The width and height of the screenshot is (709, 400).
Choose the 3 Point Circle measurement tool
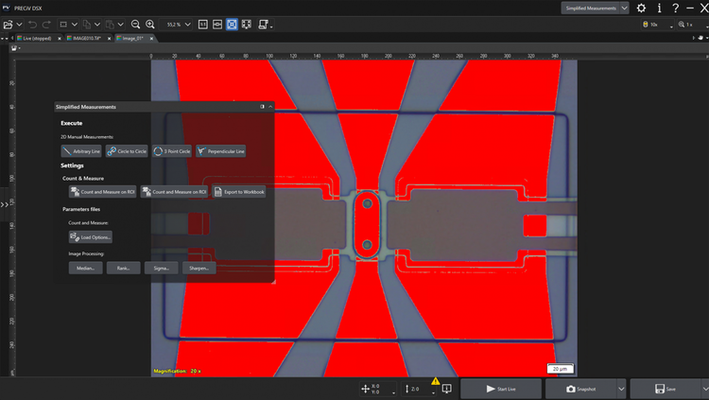[x=171, y=151]
